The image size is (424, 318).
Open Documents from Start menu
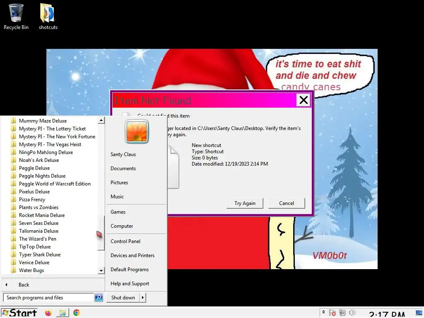[123, 169]
